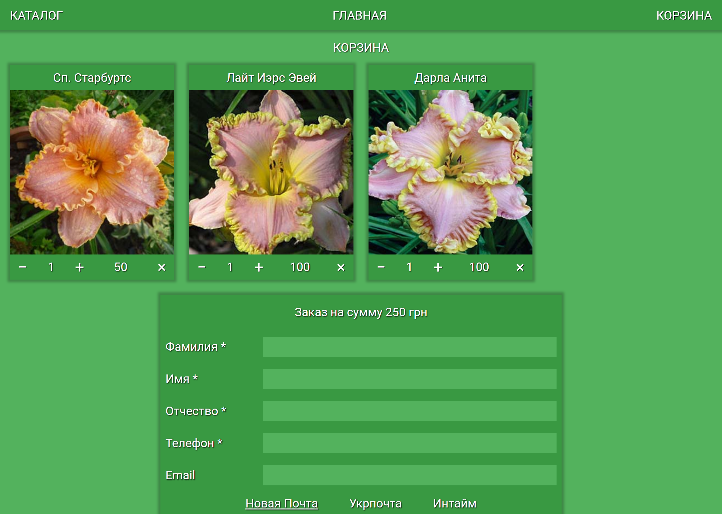Remove Лайт Иэрс Эвей from cart
The height and width of the screenshot is (514, 722).
[341, 268]
